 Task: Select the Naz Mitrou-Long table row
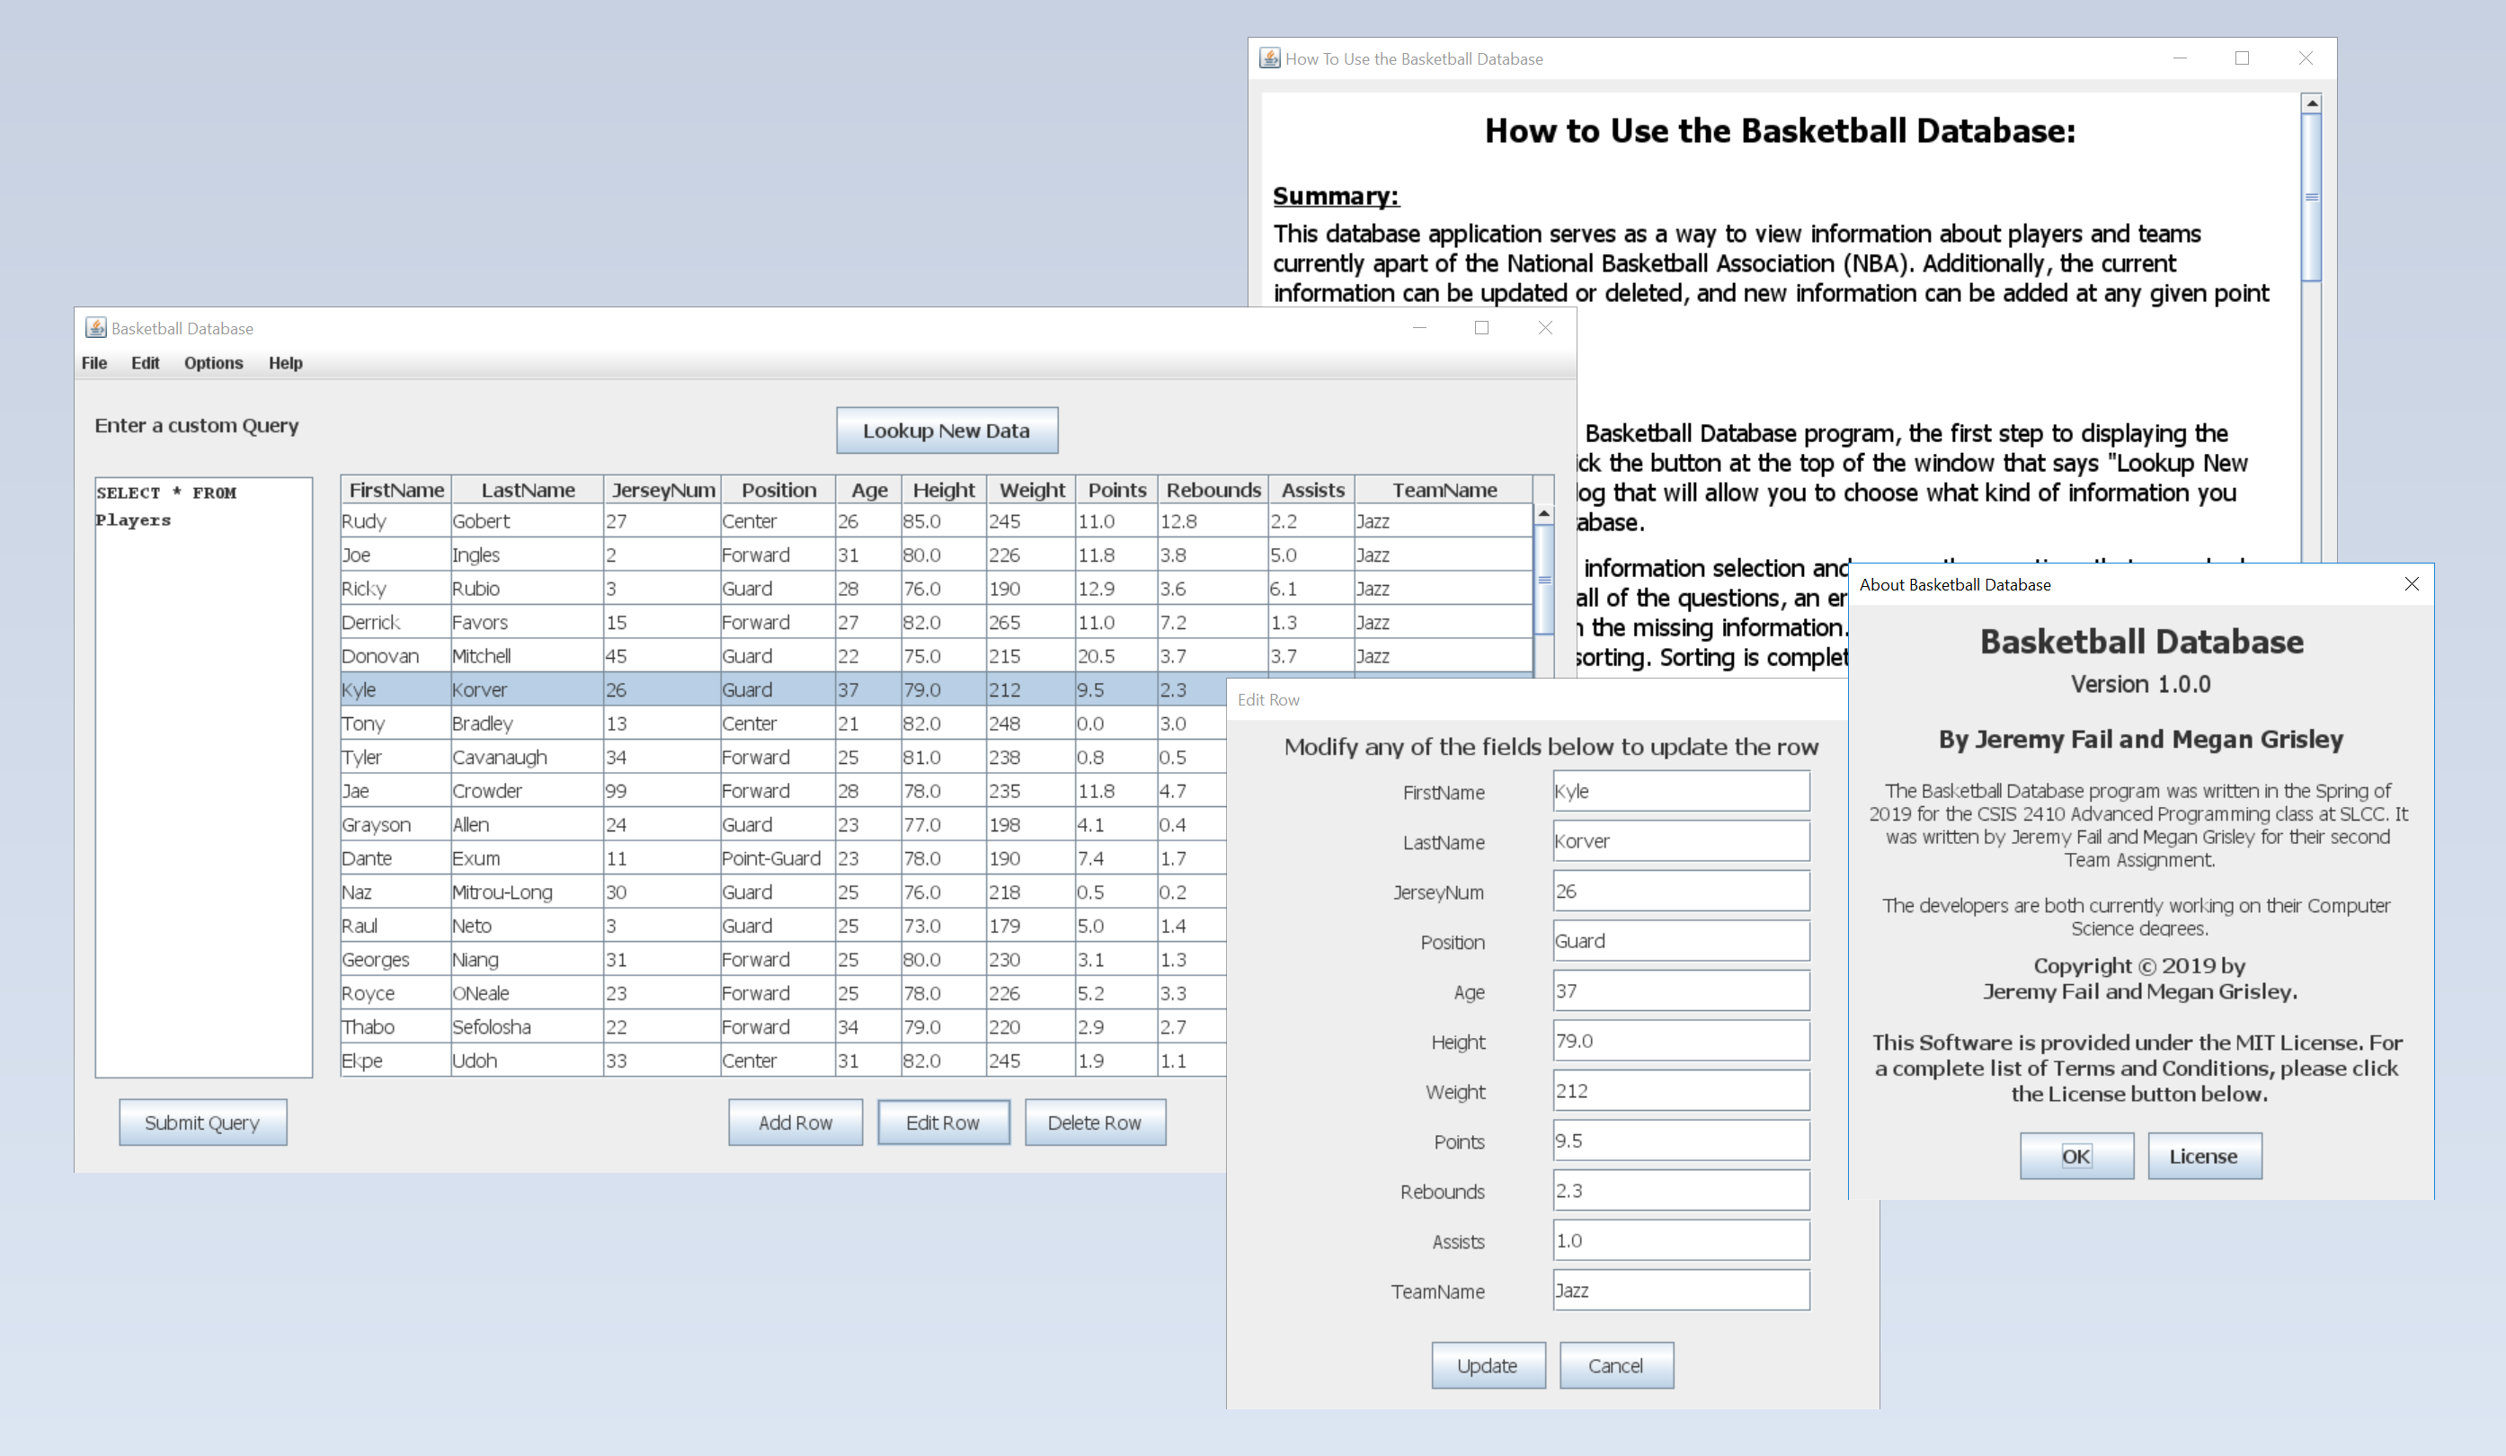(x=784, y=892)
